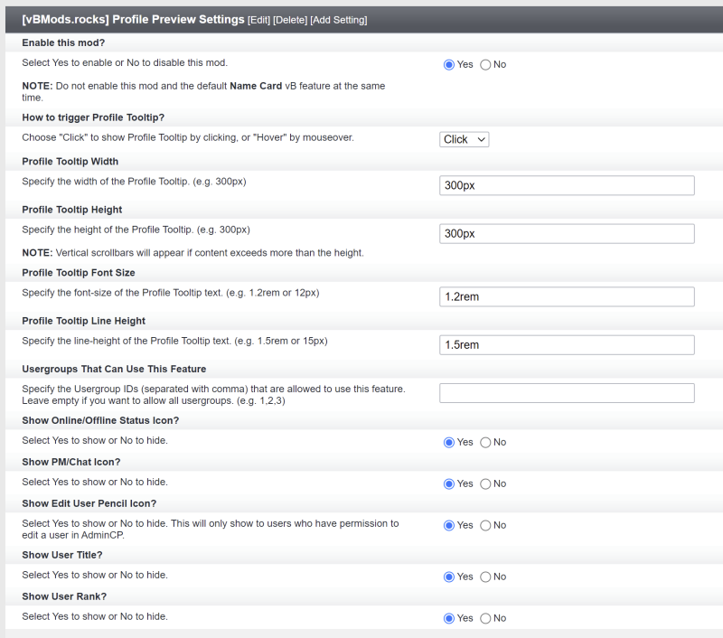The height and width of the screenshot is (638, 723).
Task: Click the [Add Setting] link
Action: 339,20
